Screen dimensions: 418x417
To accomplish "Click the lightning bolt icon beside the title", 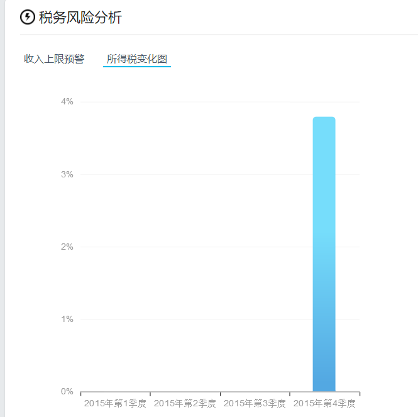I will tap(28, 18).
